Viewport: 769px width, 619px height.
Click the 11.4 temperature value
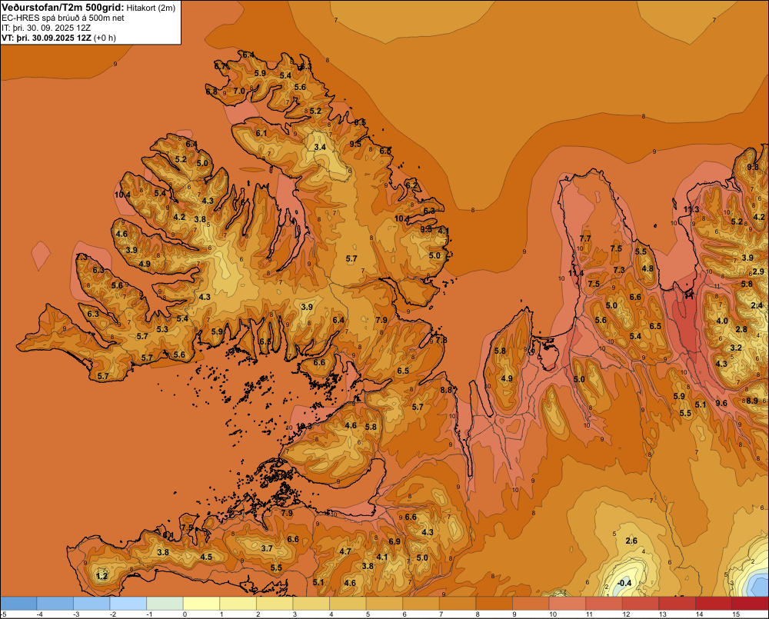click(576, 273)
